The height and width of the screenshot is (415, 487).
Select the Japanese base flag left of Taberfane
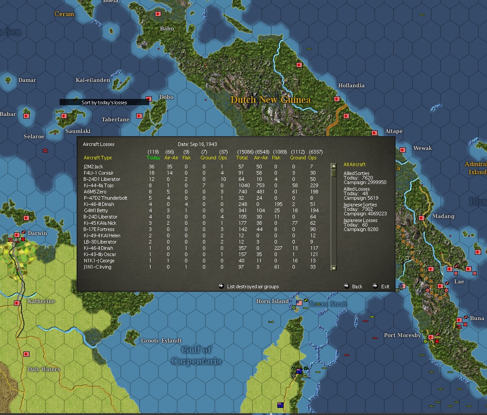coord(139,116)
